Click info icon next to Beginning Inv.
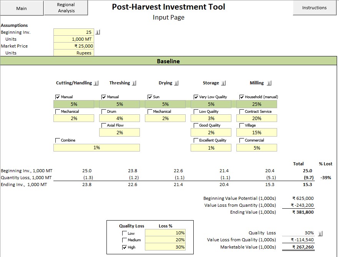Image resolution: width=339 pixels, height=257 pixels. click(x=98, y=32)
